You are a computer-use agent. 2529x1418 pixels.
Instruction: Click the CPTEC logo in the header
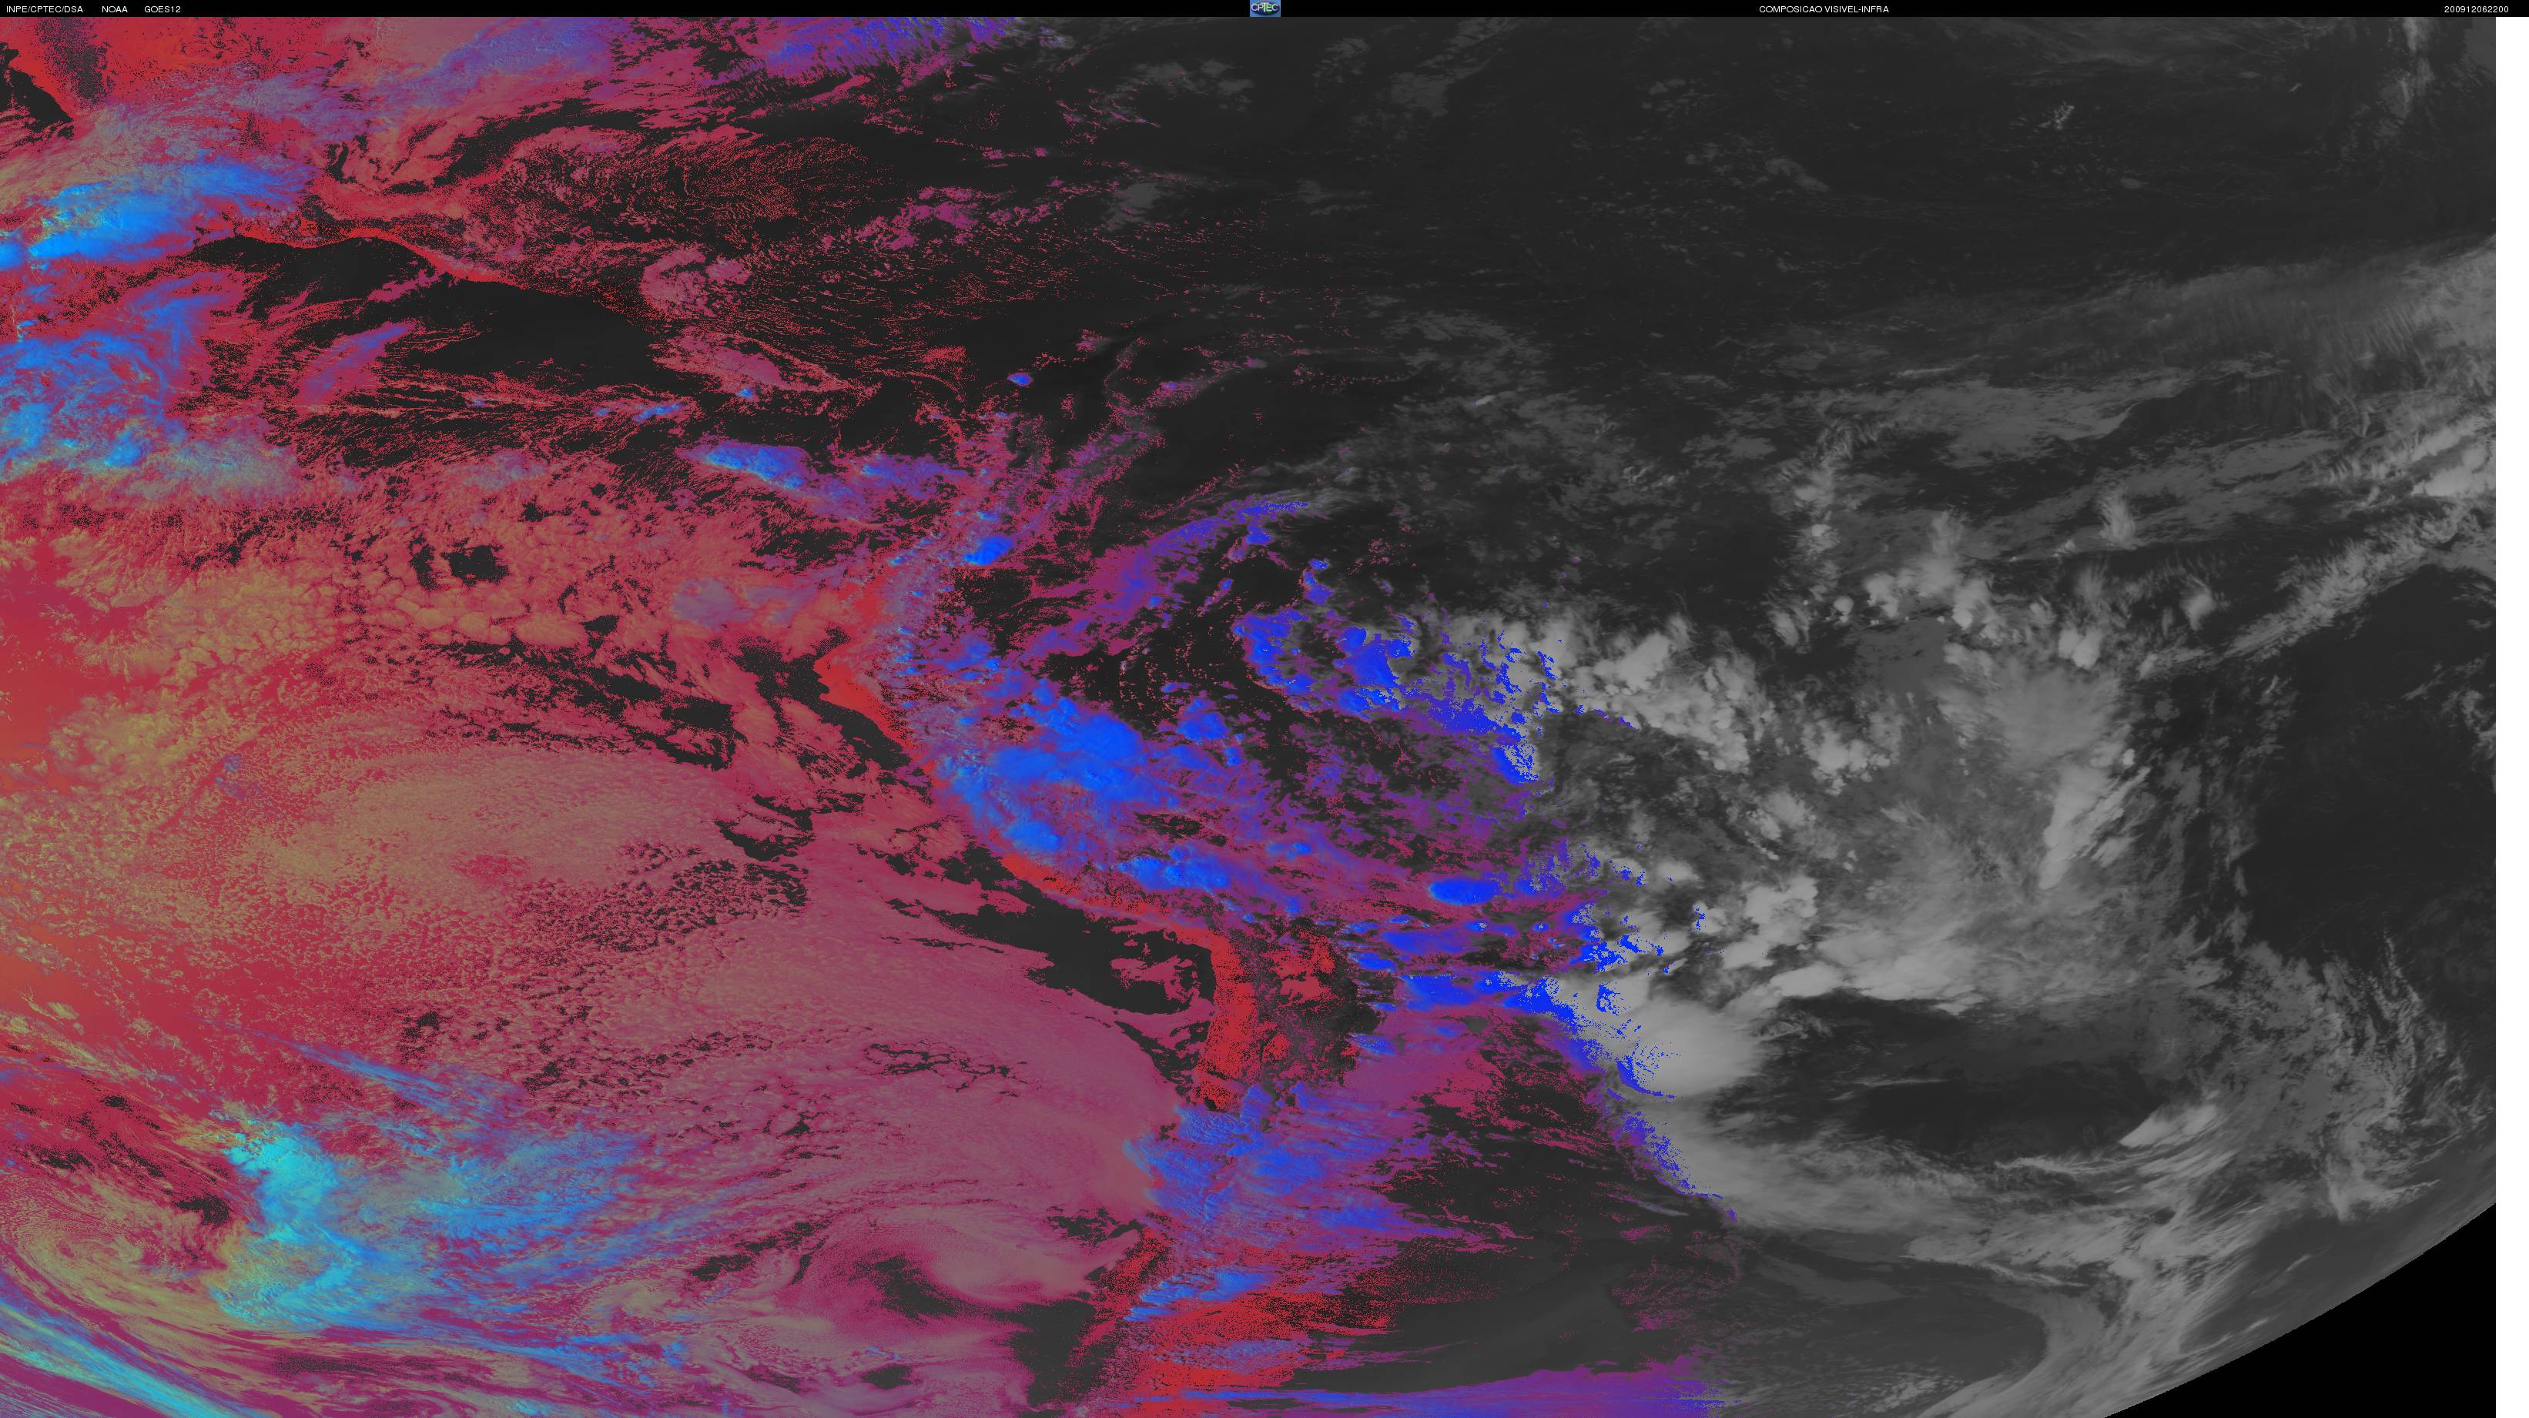tap(1264, 8)
